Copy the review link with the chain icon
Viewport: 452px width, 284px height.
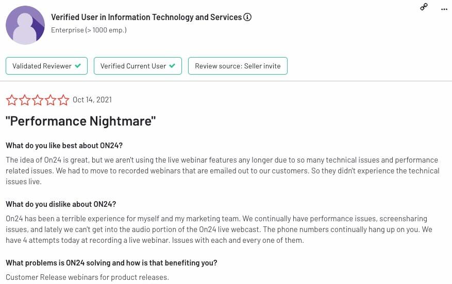(424, 7)
